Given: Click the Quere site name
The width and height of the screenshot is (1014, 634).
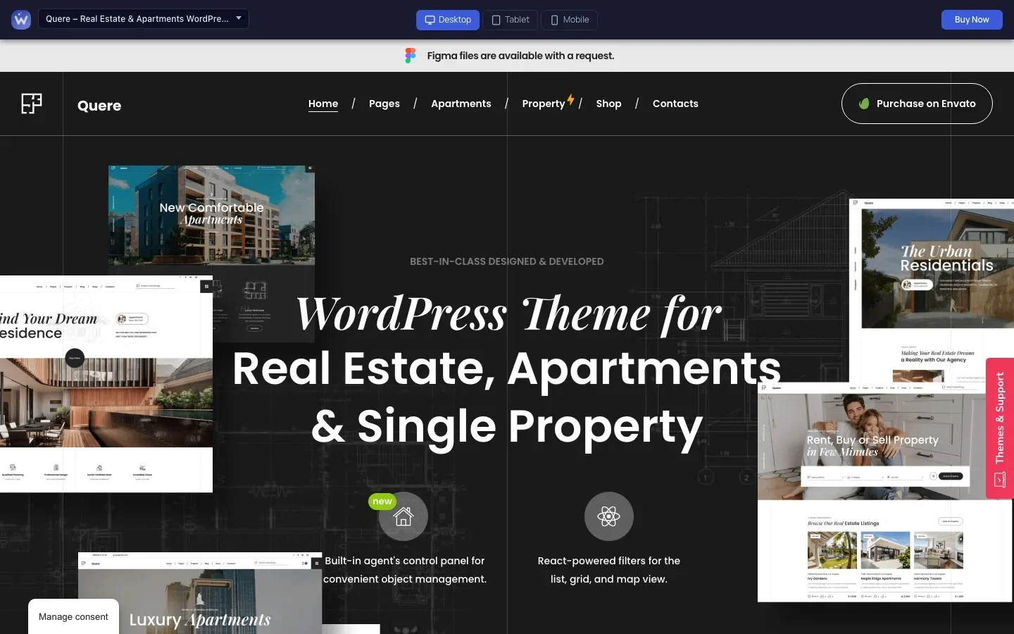Looking at the screenshot, I should click(99, 106).
